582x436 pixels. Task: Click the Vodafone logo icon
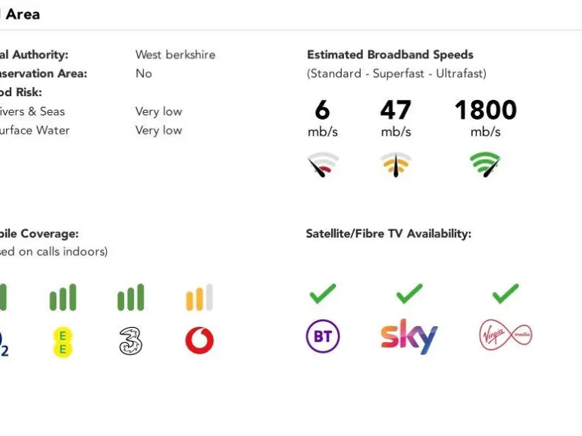(199, 340)
